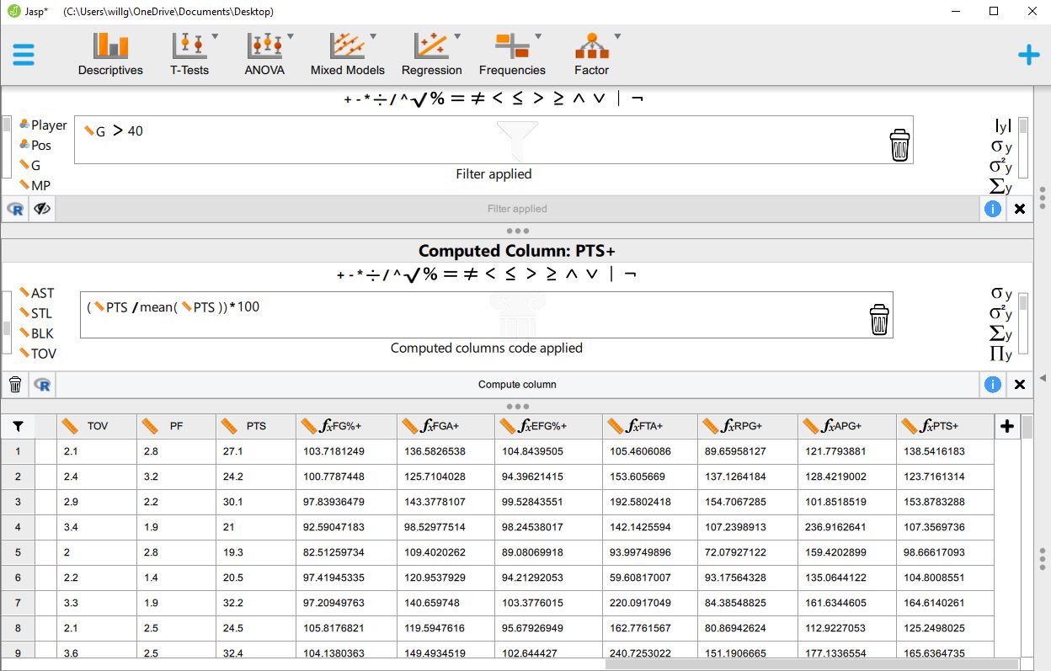Delete the computed column via the lower trash icon

click(14, 384)
